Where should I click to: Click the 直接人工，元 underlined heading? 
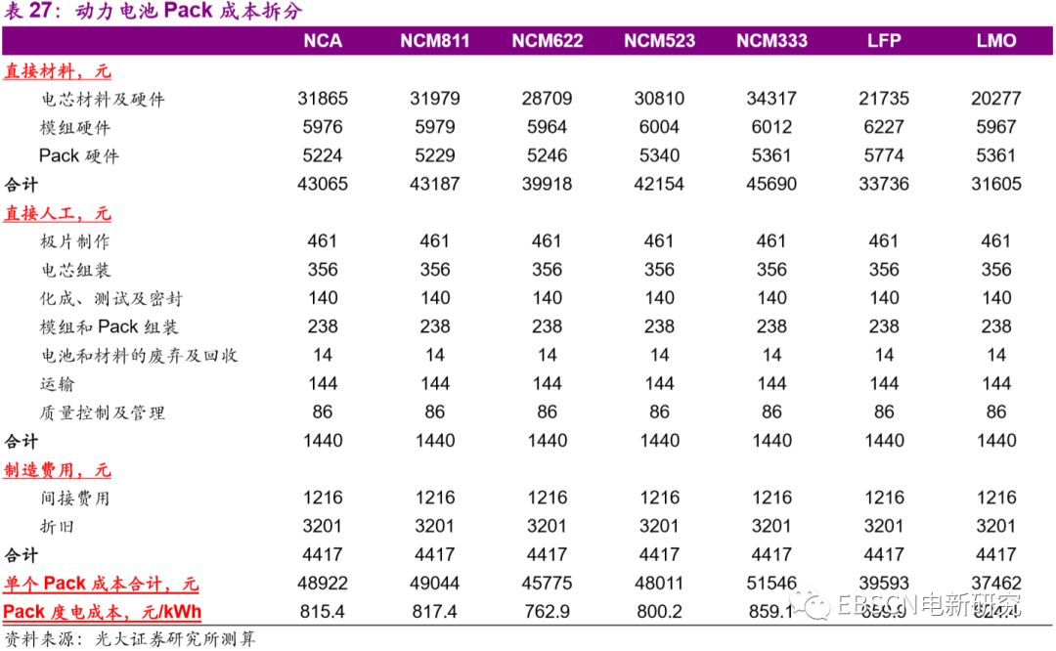pos(58,213)
